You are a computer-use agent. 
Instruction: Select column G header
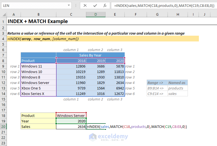click(157, 14)
